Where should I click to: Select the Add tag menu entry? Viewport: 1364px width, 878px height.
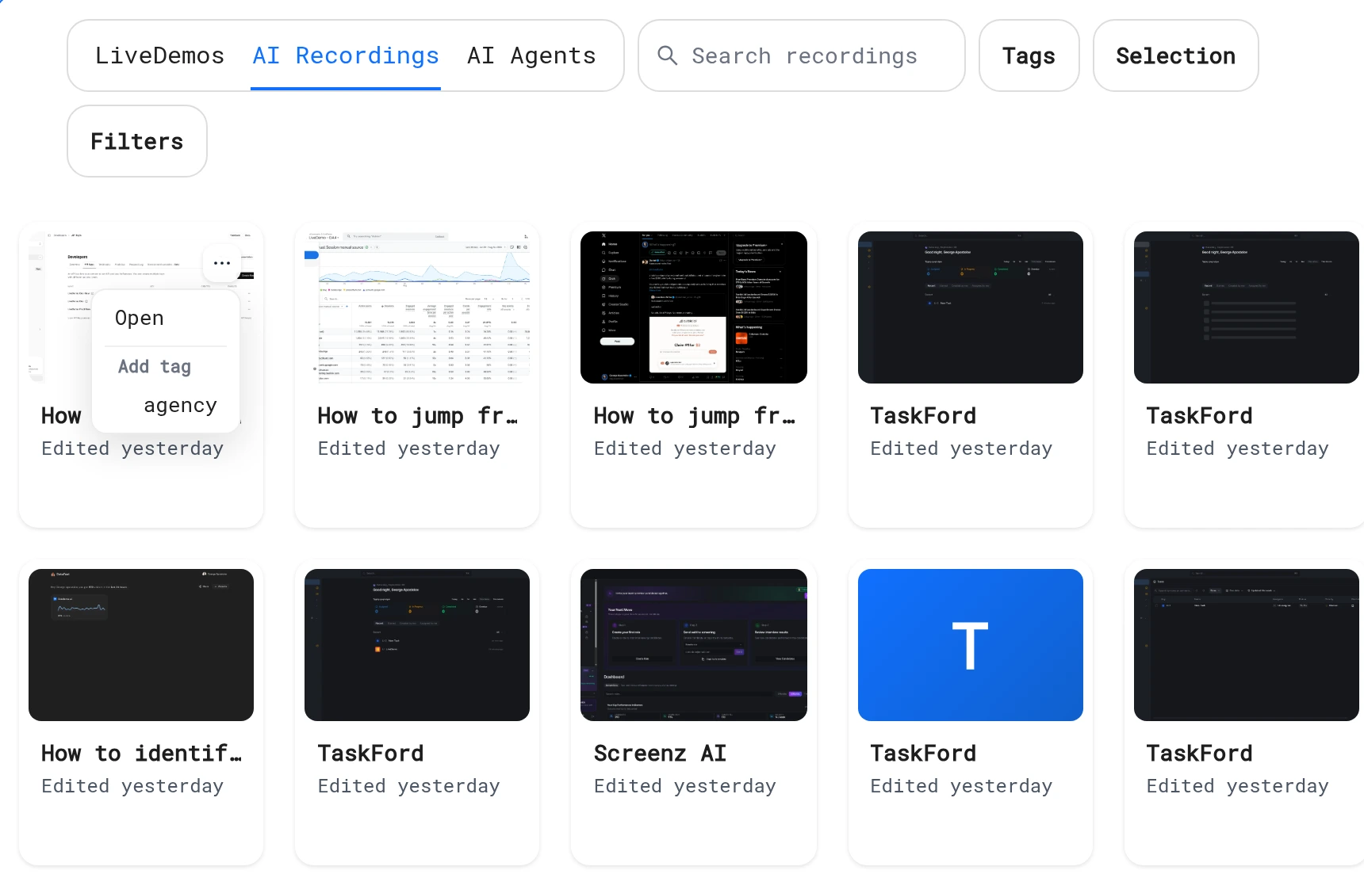155,366
